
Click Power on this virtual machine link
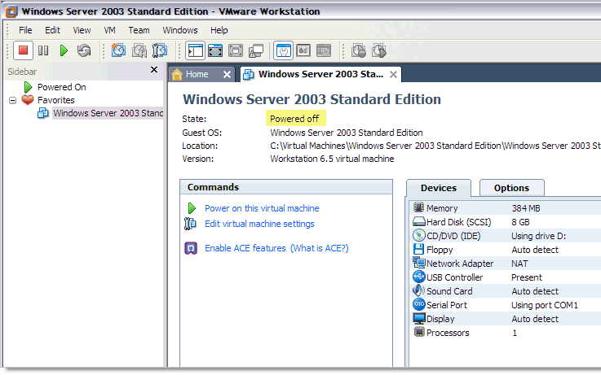point(262,208)
